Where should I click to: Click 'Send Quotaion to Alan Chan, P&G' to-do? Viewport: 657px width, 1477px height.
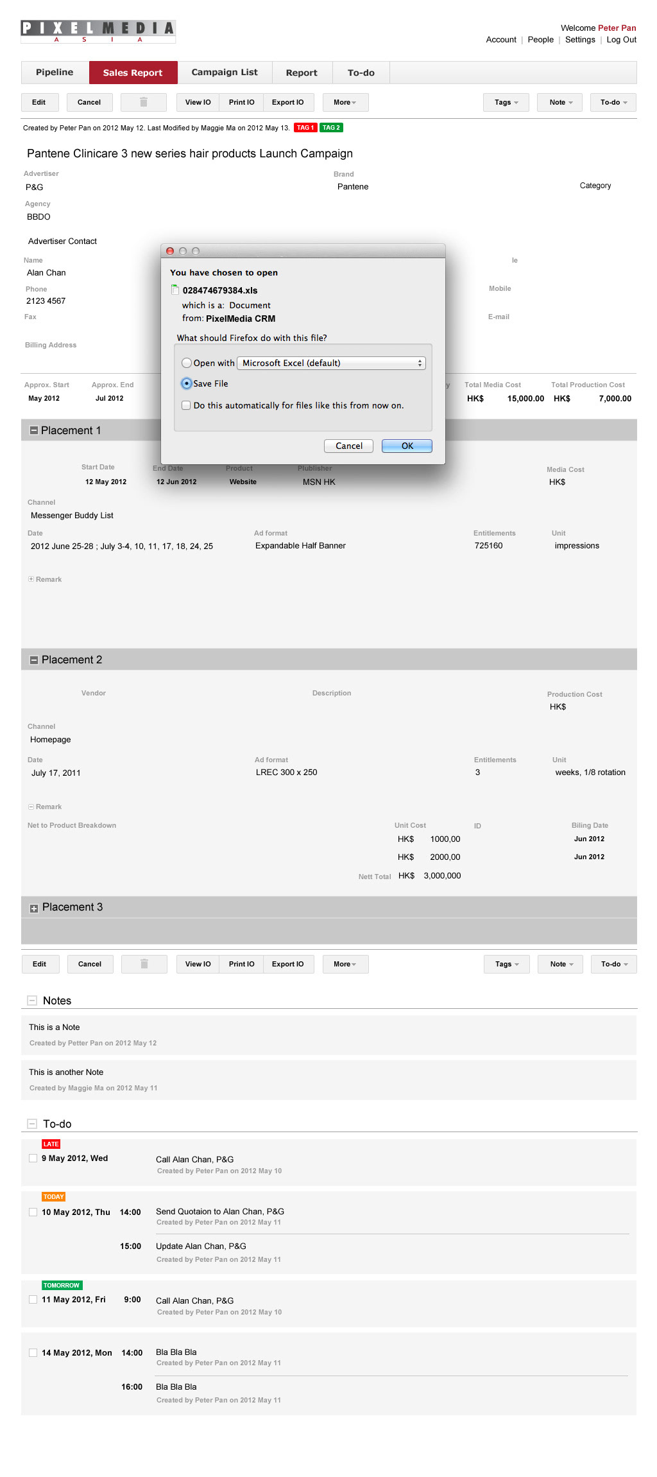coord(220,1212)
